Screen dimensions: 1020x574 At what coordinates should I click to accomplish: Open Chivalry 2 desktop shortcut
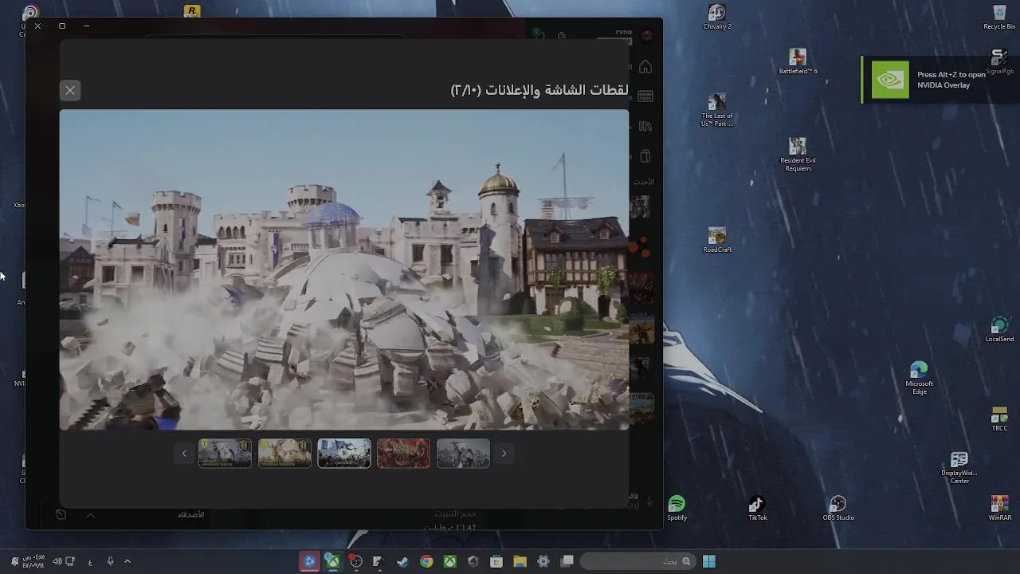(717, 17)
